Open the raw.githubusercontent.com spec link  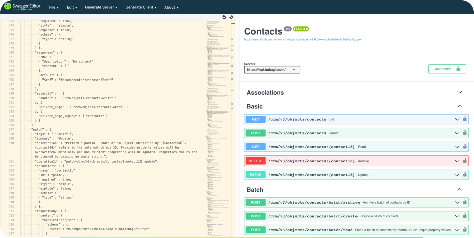302,39
